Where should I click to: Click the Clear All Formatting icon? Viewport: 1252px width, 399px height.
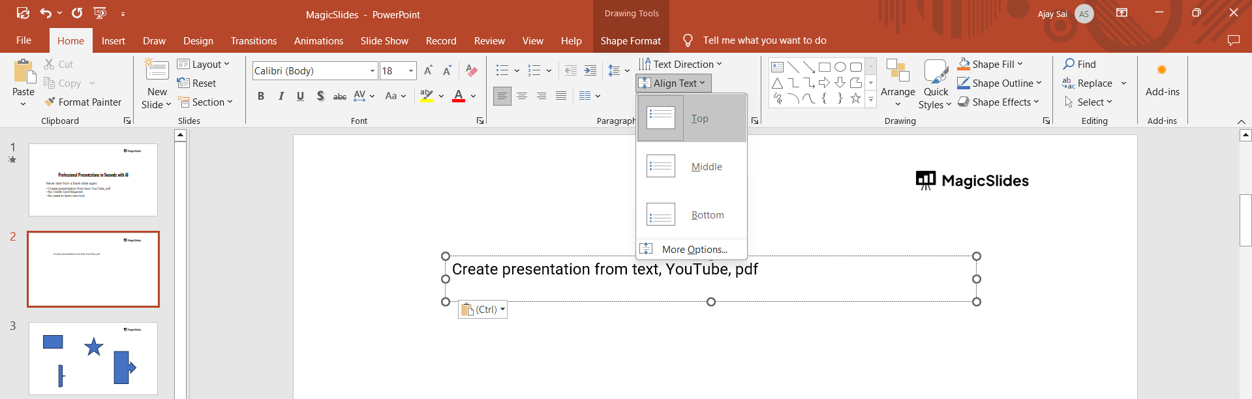(x=472, y=70)
